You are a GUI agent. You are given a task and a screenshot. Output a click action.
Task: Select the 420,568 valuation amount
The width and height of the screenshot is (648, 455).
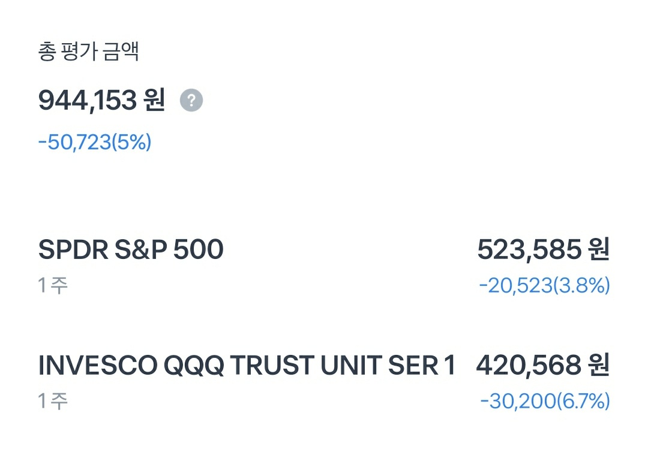click(x=528, y=365)
